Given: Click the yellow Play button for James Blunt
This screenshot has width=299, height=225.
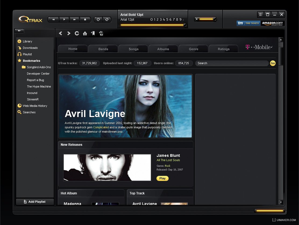Looking at the screenshot, I should click(162, 178).
